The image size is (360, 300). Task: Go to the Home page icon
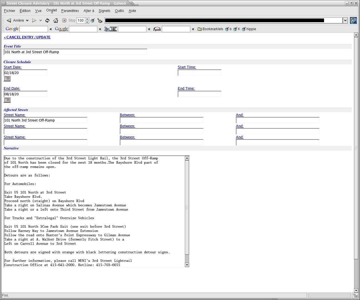tap(56, 20)
